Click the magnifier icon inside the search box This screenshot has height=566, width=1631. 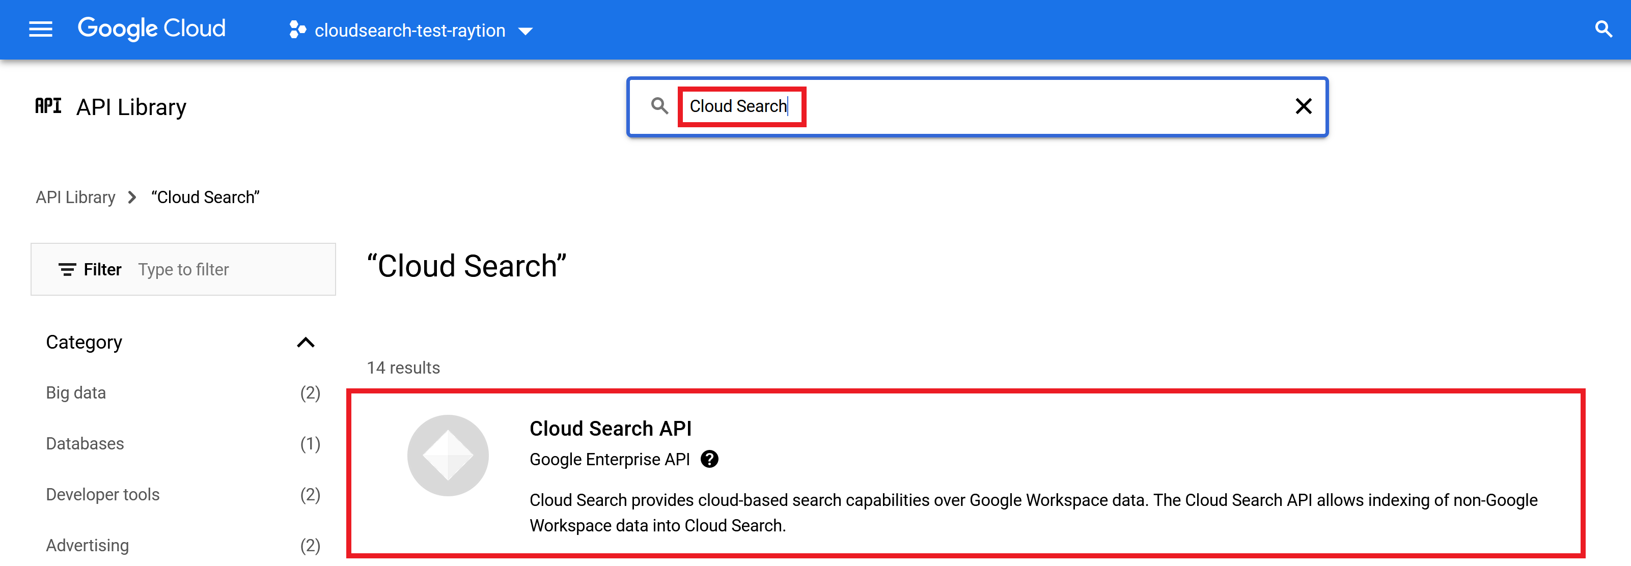coord(660,106)
